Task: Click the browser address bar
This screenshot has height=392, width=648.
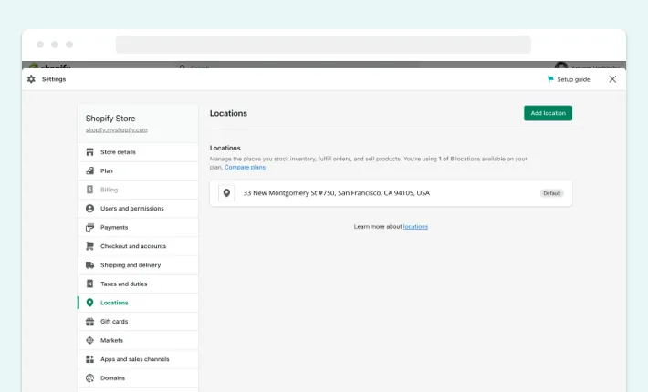Action: [323, 45]
